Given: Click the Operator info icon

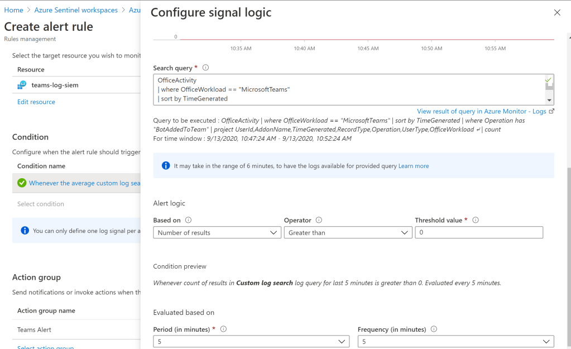Looking at the screenshot, I should tap(319, 220).
